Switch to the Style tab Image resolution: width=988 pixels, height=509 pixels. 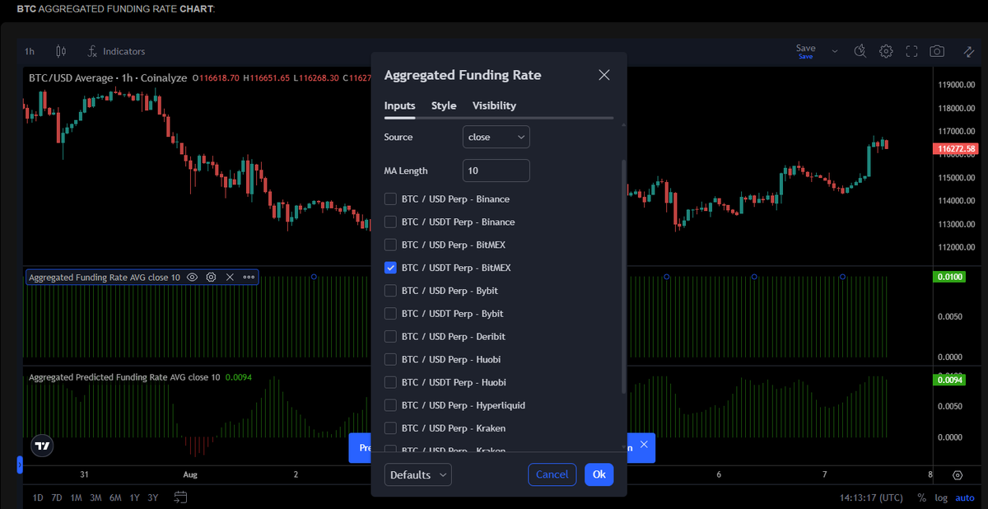pos(444,105)
